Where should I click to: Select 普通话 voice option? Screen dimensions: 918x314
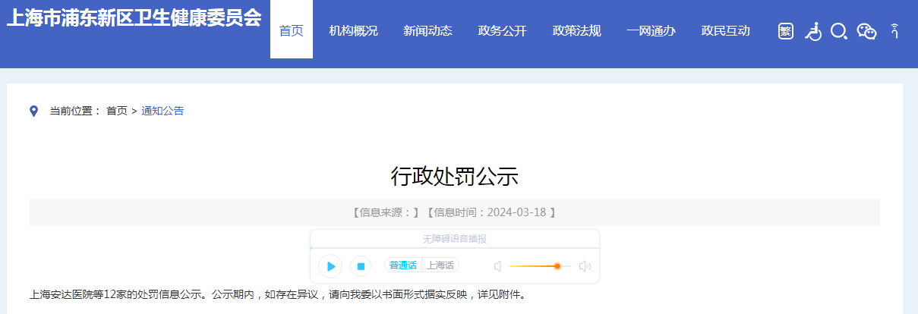point(403,265)
